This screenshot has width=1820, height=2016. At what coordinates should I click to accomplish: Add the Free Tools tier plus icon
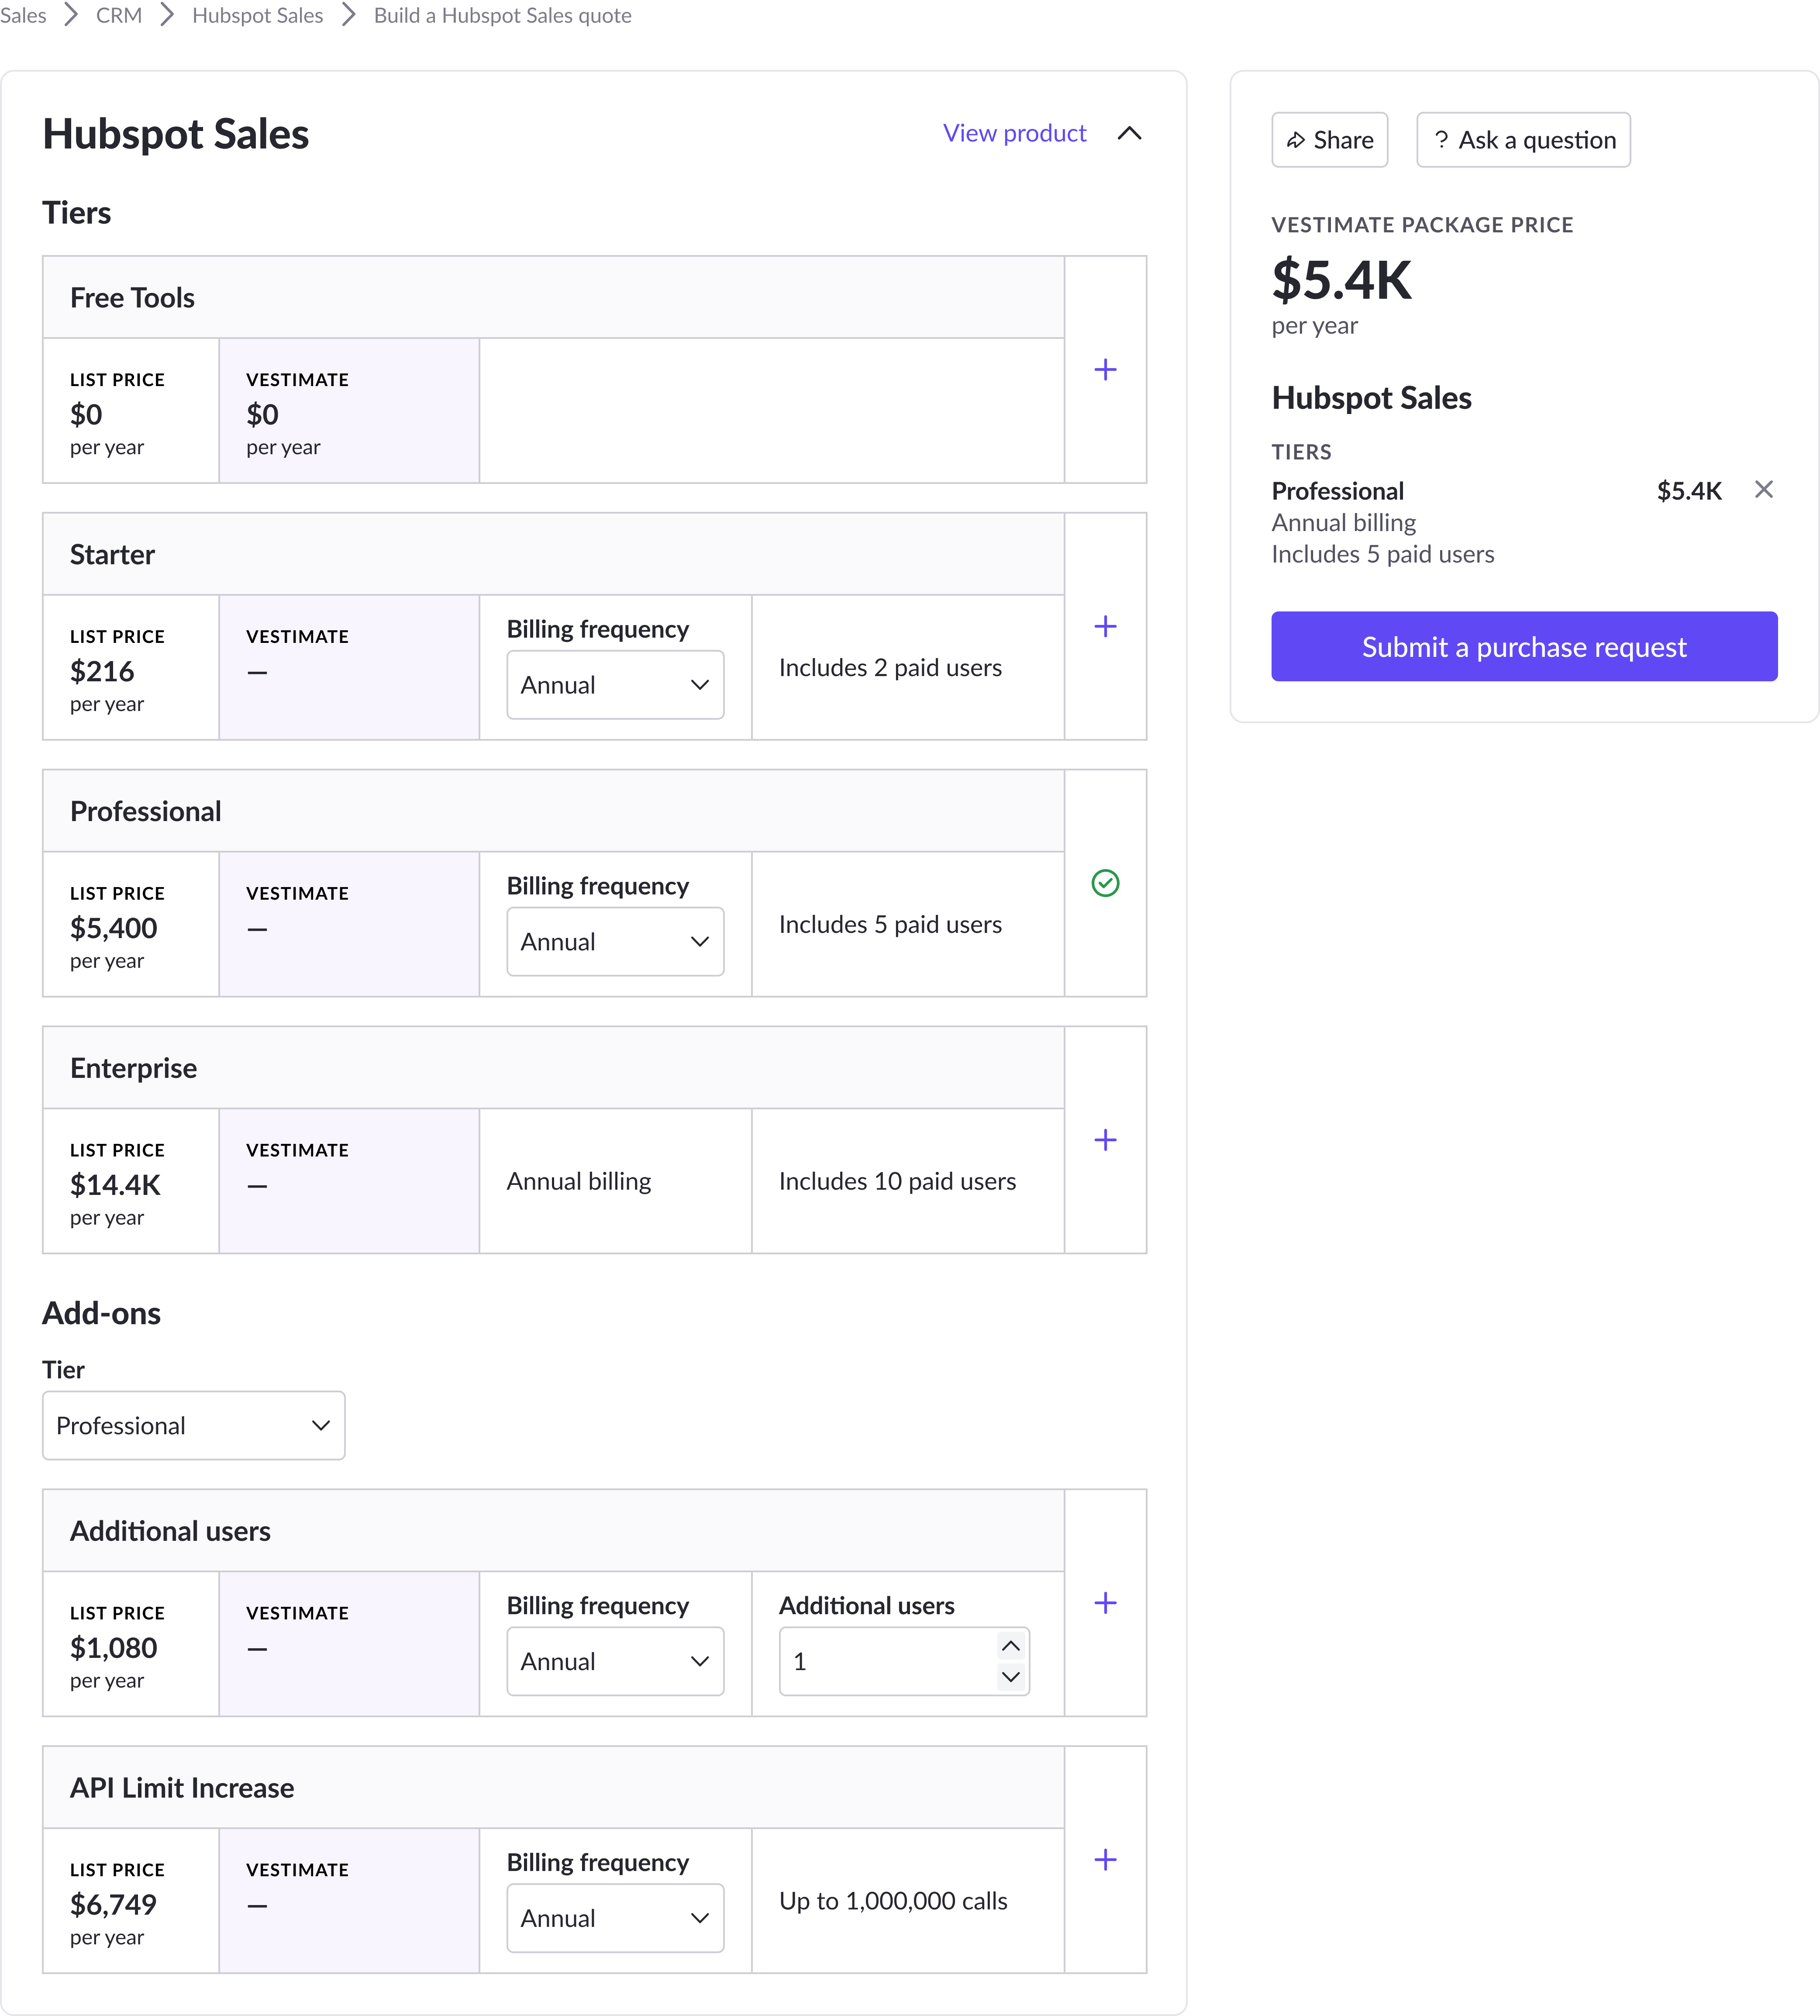1105,370
